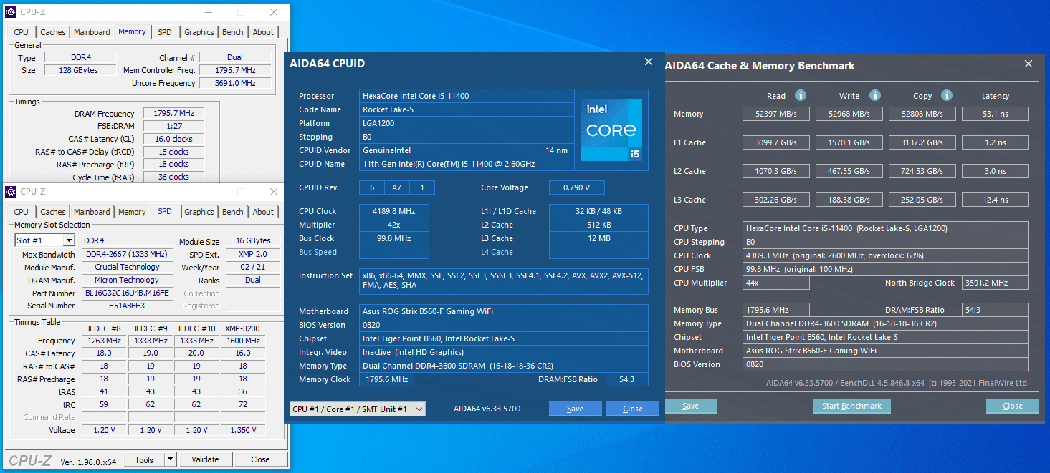The image size is (1050, 473).
Task: Expand the Tools dropdown arrow in CPU-Z
Action: point(170,459)
